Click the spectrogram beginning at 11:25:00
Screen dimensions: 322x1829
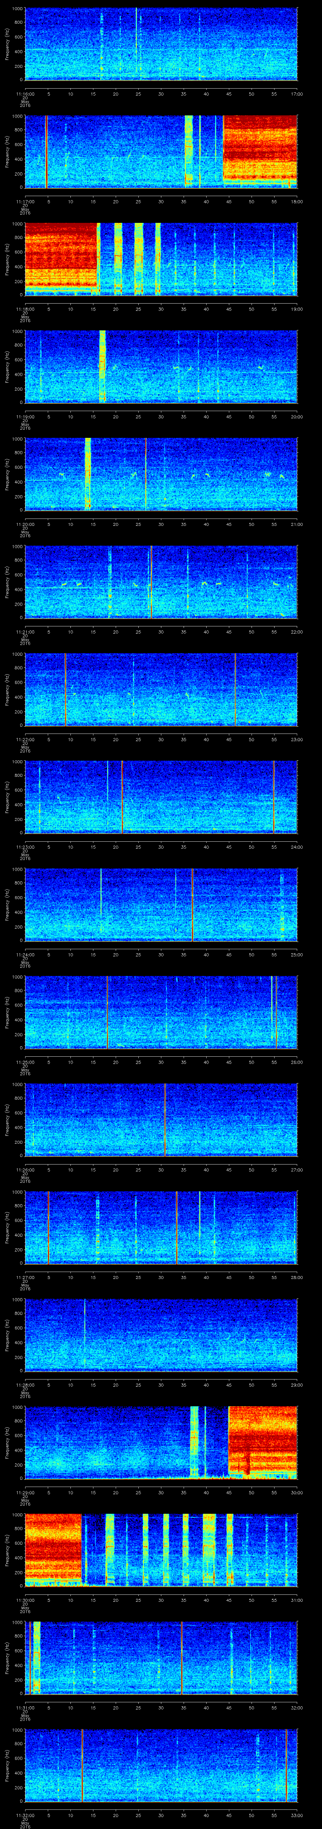161,1012
